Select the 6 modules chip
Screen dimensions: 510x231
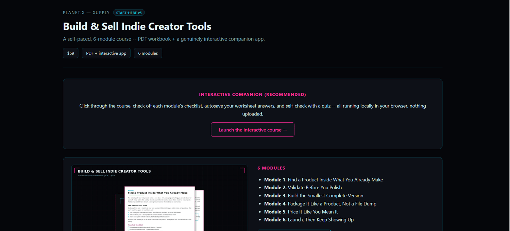tap(148, 53)
